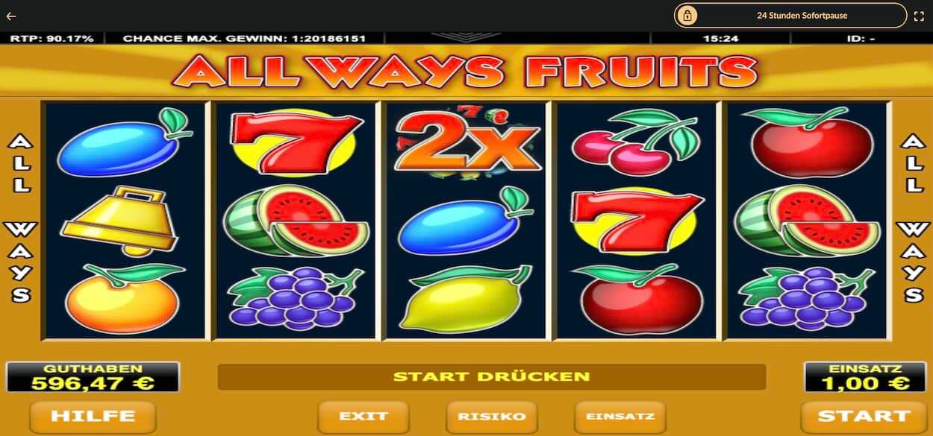
Task: Click the 2x multiplier symbol
Action: 467,143
